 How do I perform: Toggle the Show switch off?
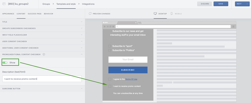tap(5, 62)
